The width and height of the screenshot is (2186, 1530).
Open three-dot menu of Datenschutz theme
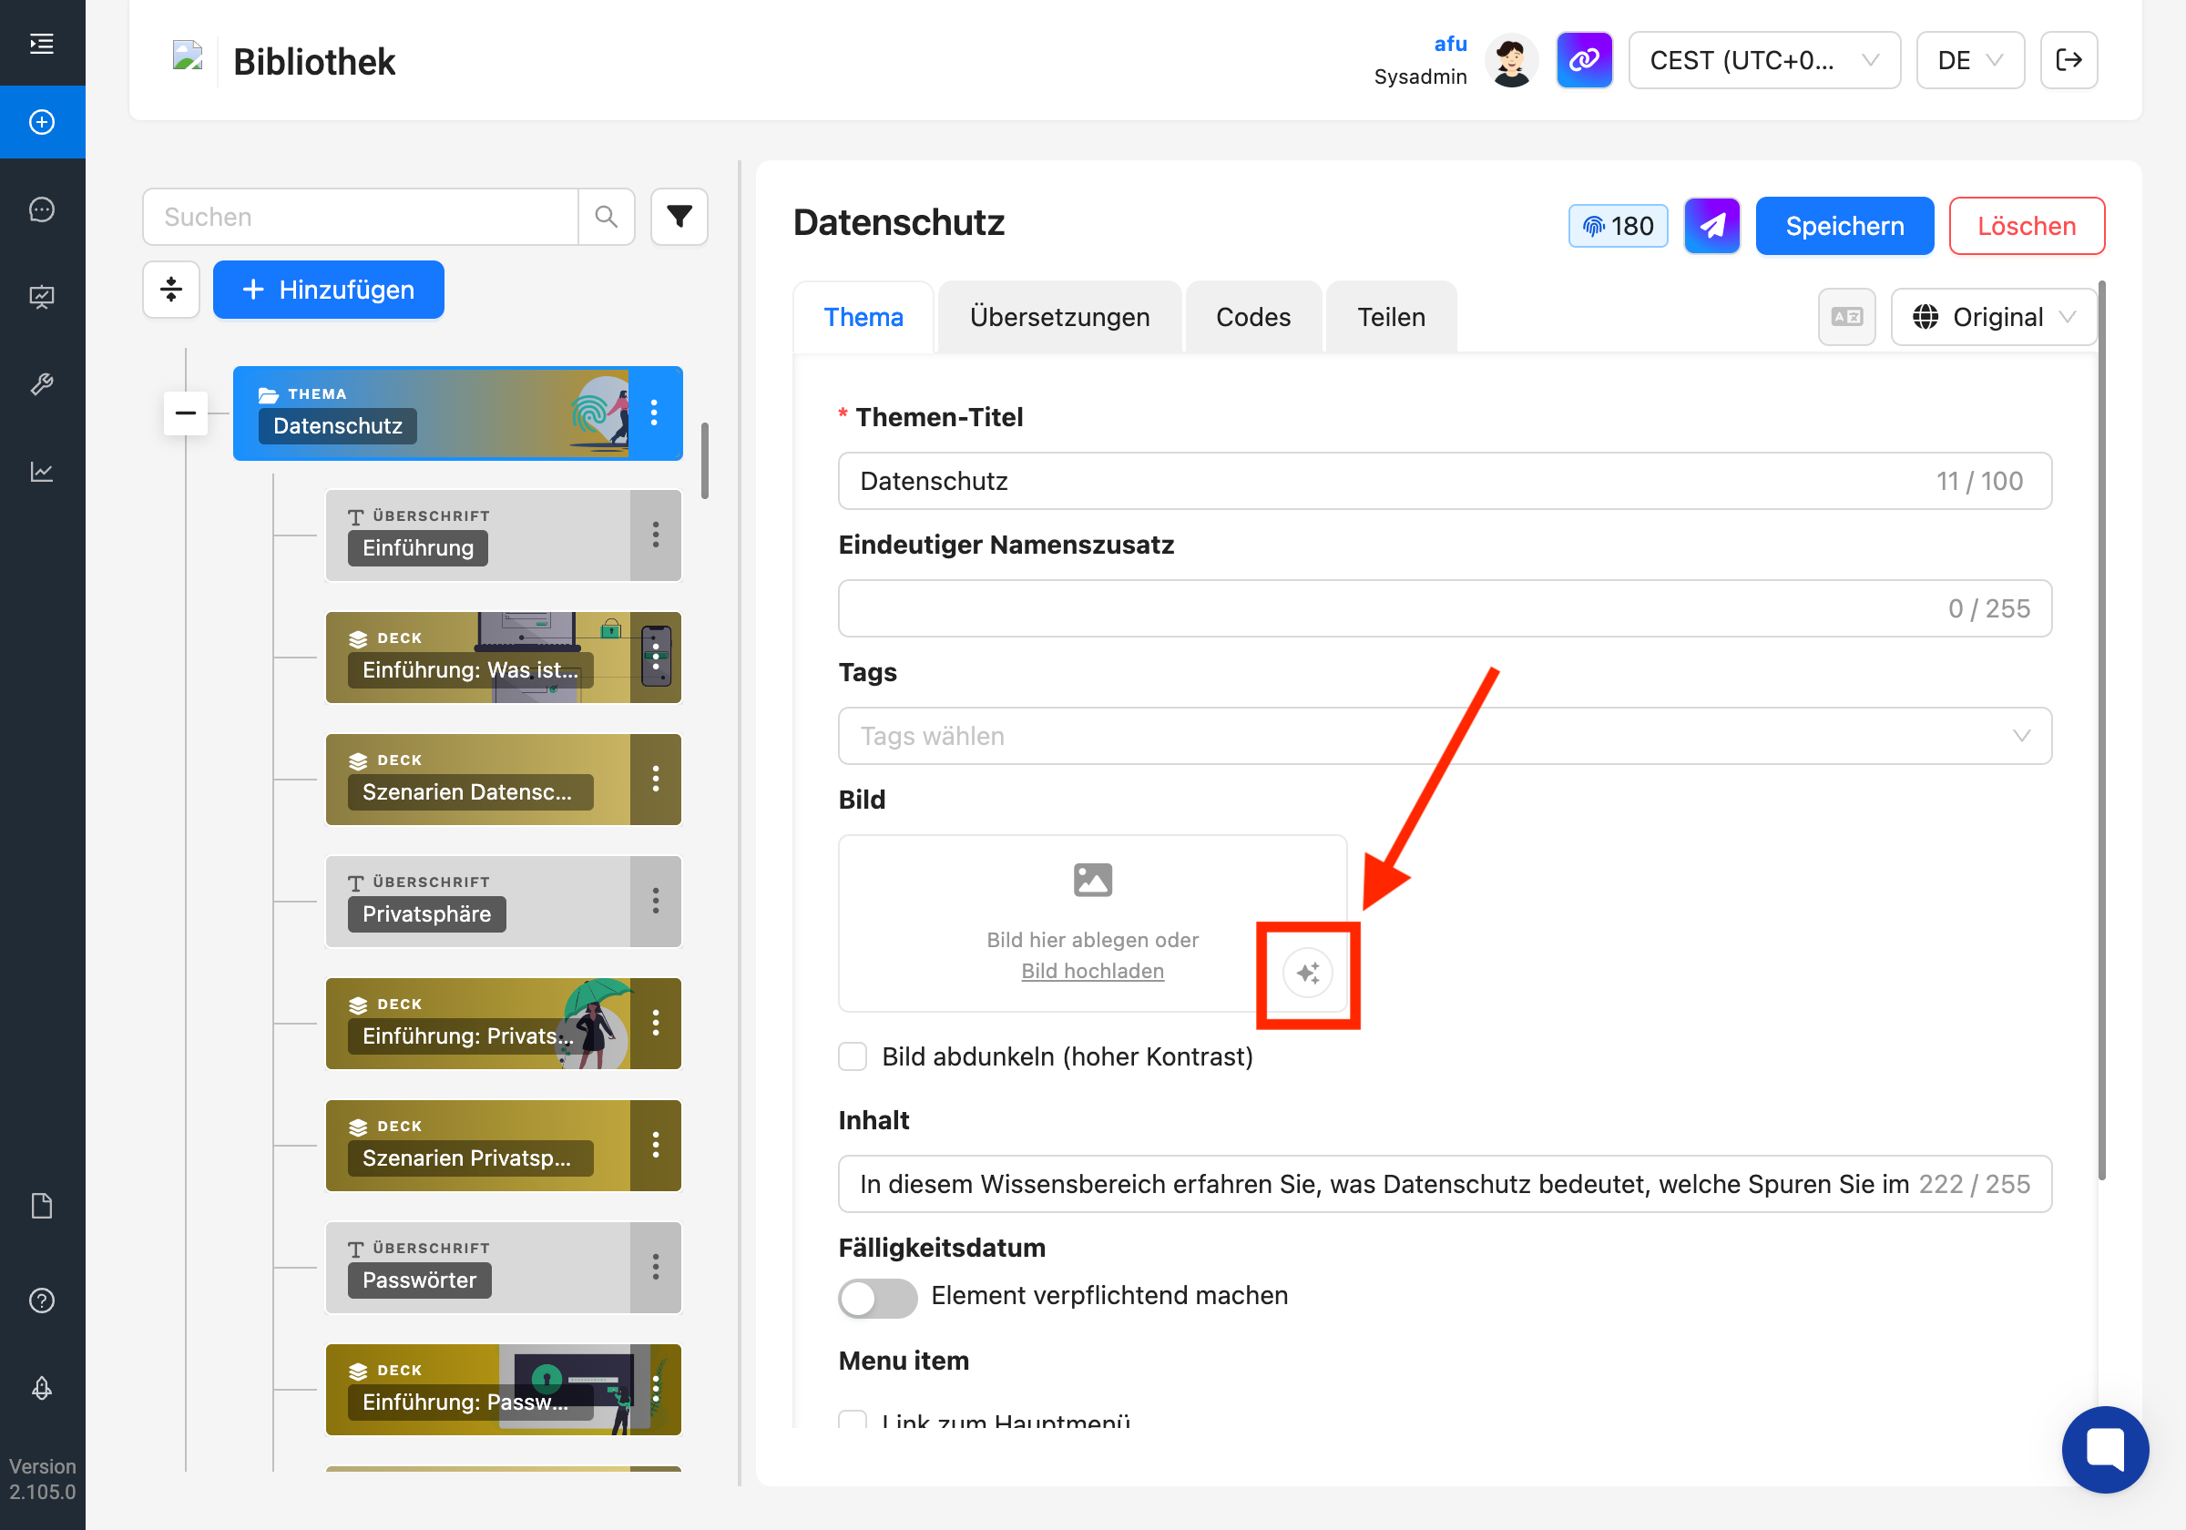pos(654,413)
